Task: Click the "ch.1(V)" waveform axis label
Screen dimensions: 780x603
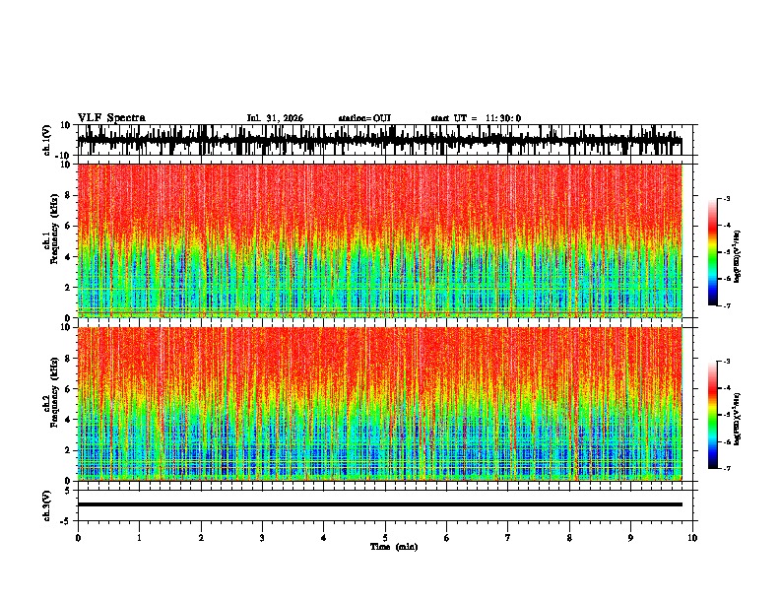Action: (x=47, y=140)
